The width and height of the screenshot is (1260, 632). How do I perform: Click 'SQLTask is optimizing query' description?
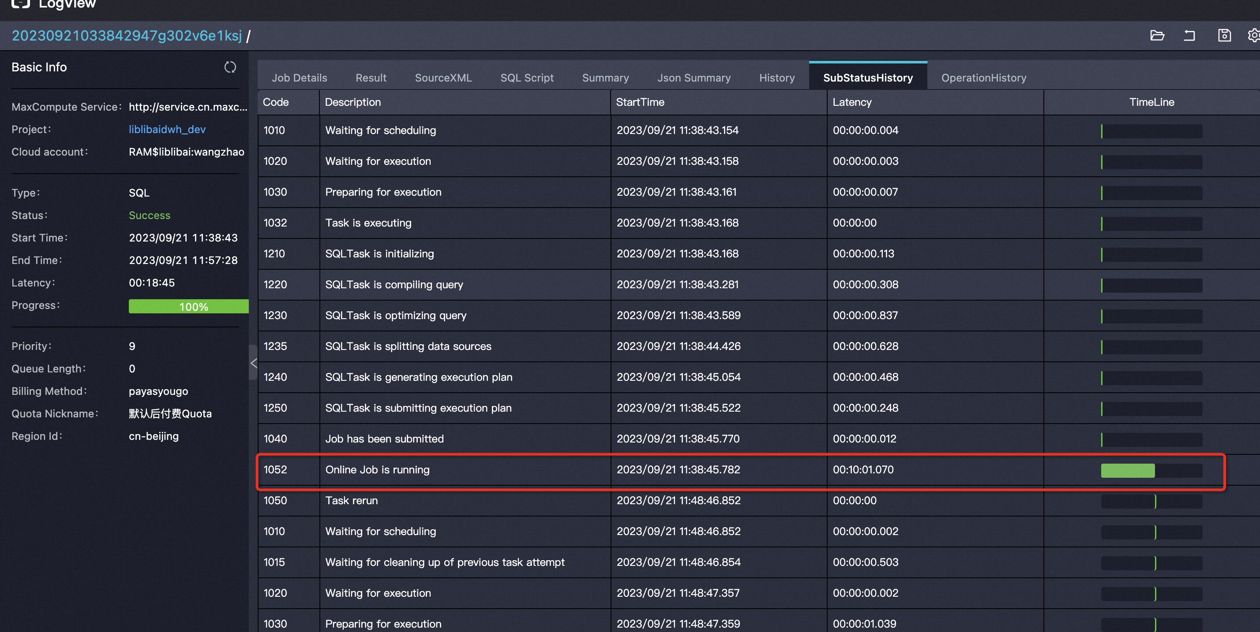[396, 315]
